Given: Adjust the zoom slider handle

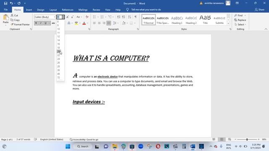Looking at the screenshot, I should pyautogui.click(x=247, y=140).
